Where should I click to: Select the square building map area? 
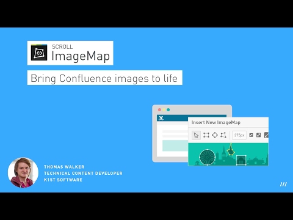[x=241, y=160]
